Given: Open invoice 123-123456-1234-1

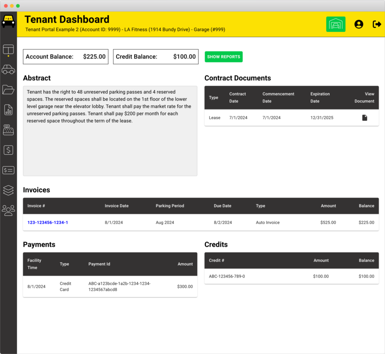Looking at the screenshot, I should coord(47,222).
